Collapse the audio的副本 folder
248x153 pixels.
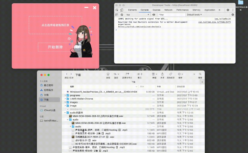65,113
